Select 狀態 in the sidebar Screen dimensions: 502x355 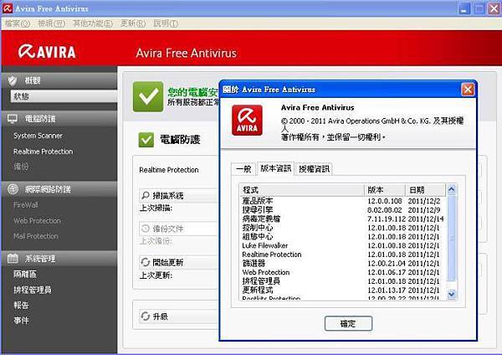[x=64, y=96]
